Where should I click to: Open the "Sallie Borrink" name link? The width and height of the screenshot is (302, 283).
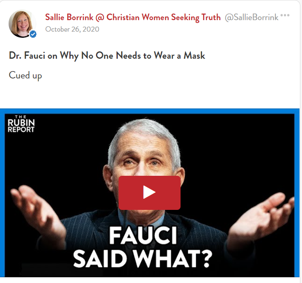coord(69,17)
